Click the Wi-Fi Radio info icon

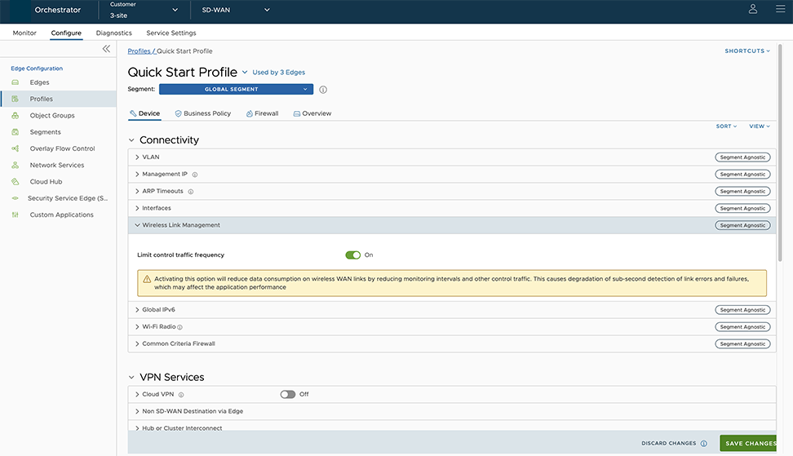[179, 327]
